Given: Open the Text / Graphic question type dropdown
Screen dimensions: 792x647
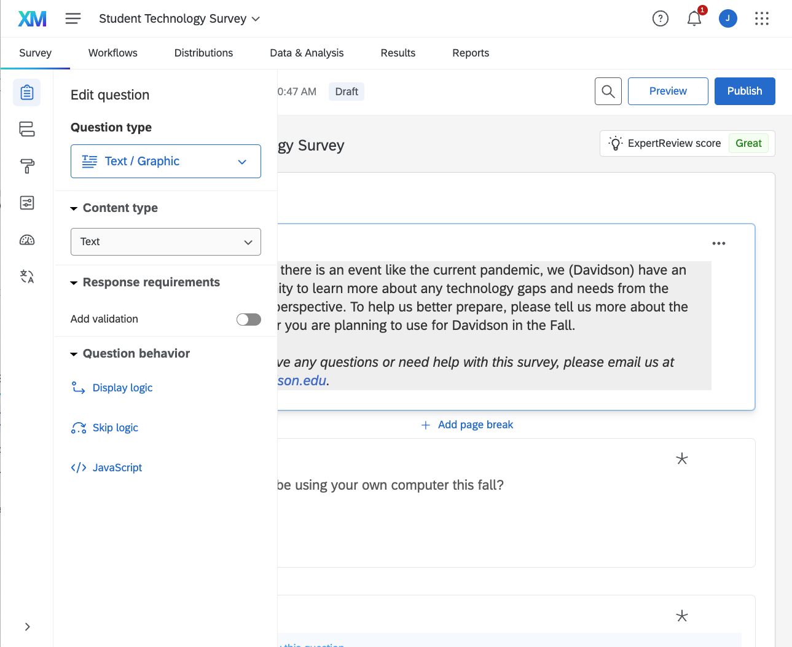Looking at the screenshot, I should pyautogui.click(x=166, y=162).
